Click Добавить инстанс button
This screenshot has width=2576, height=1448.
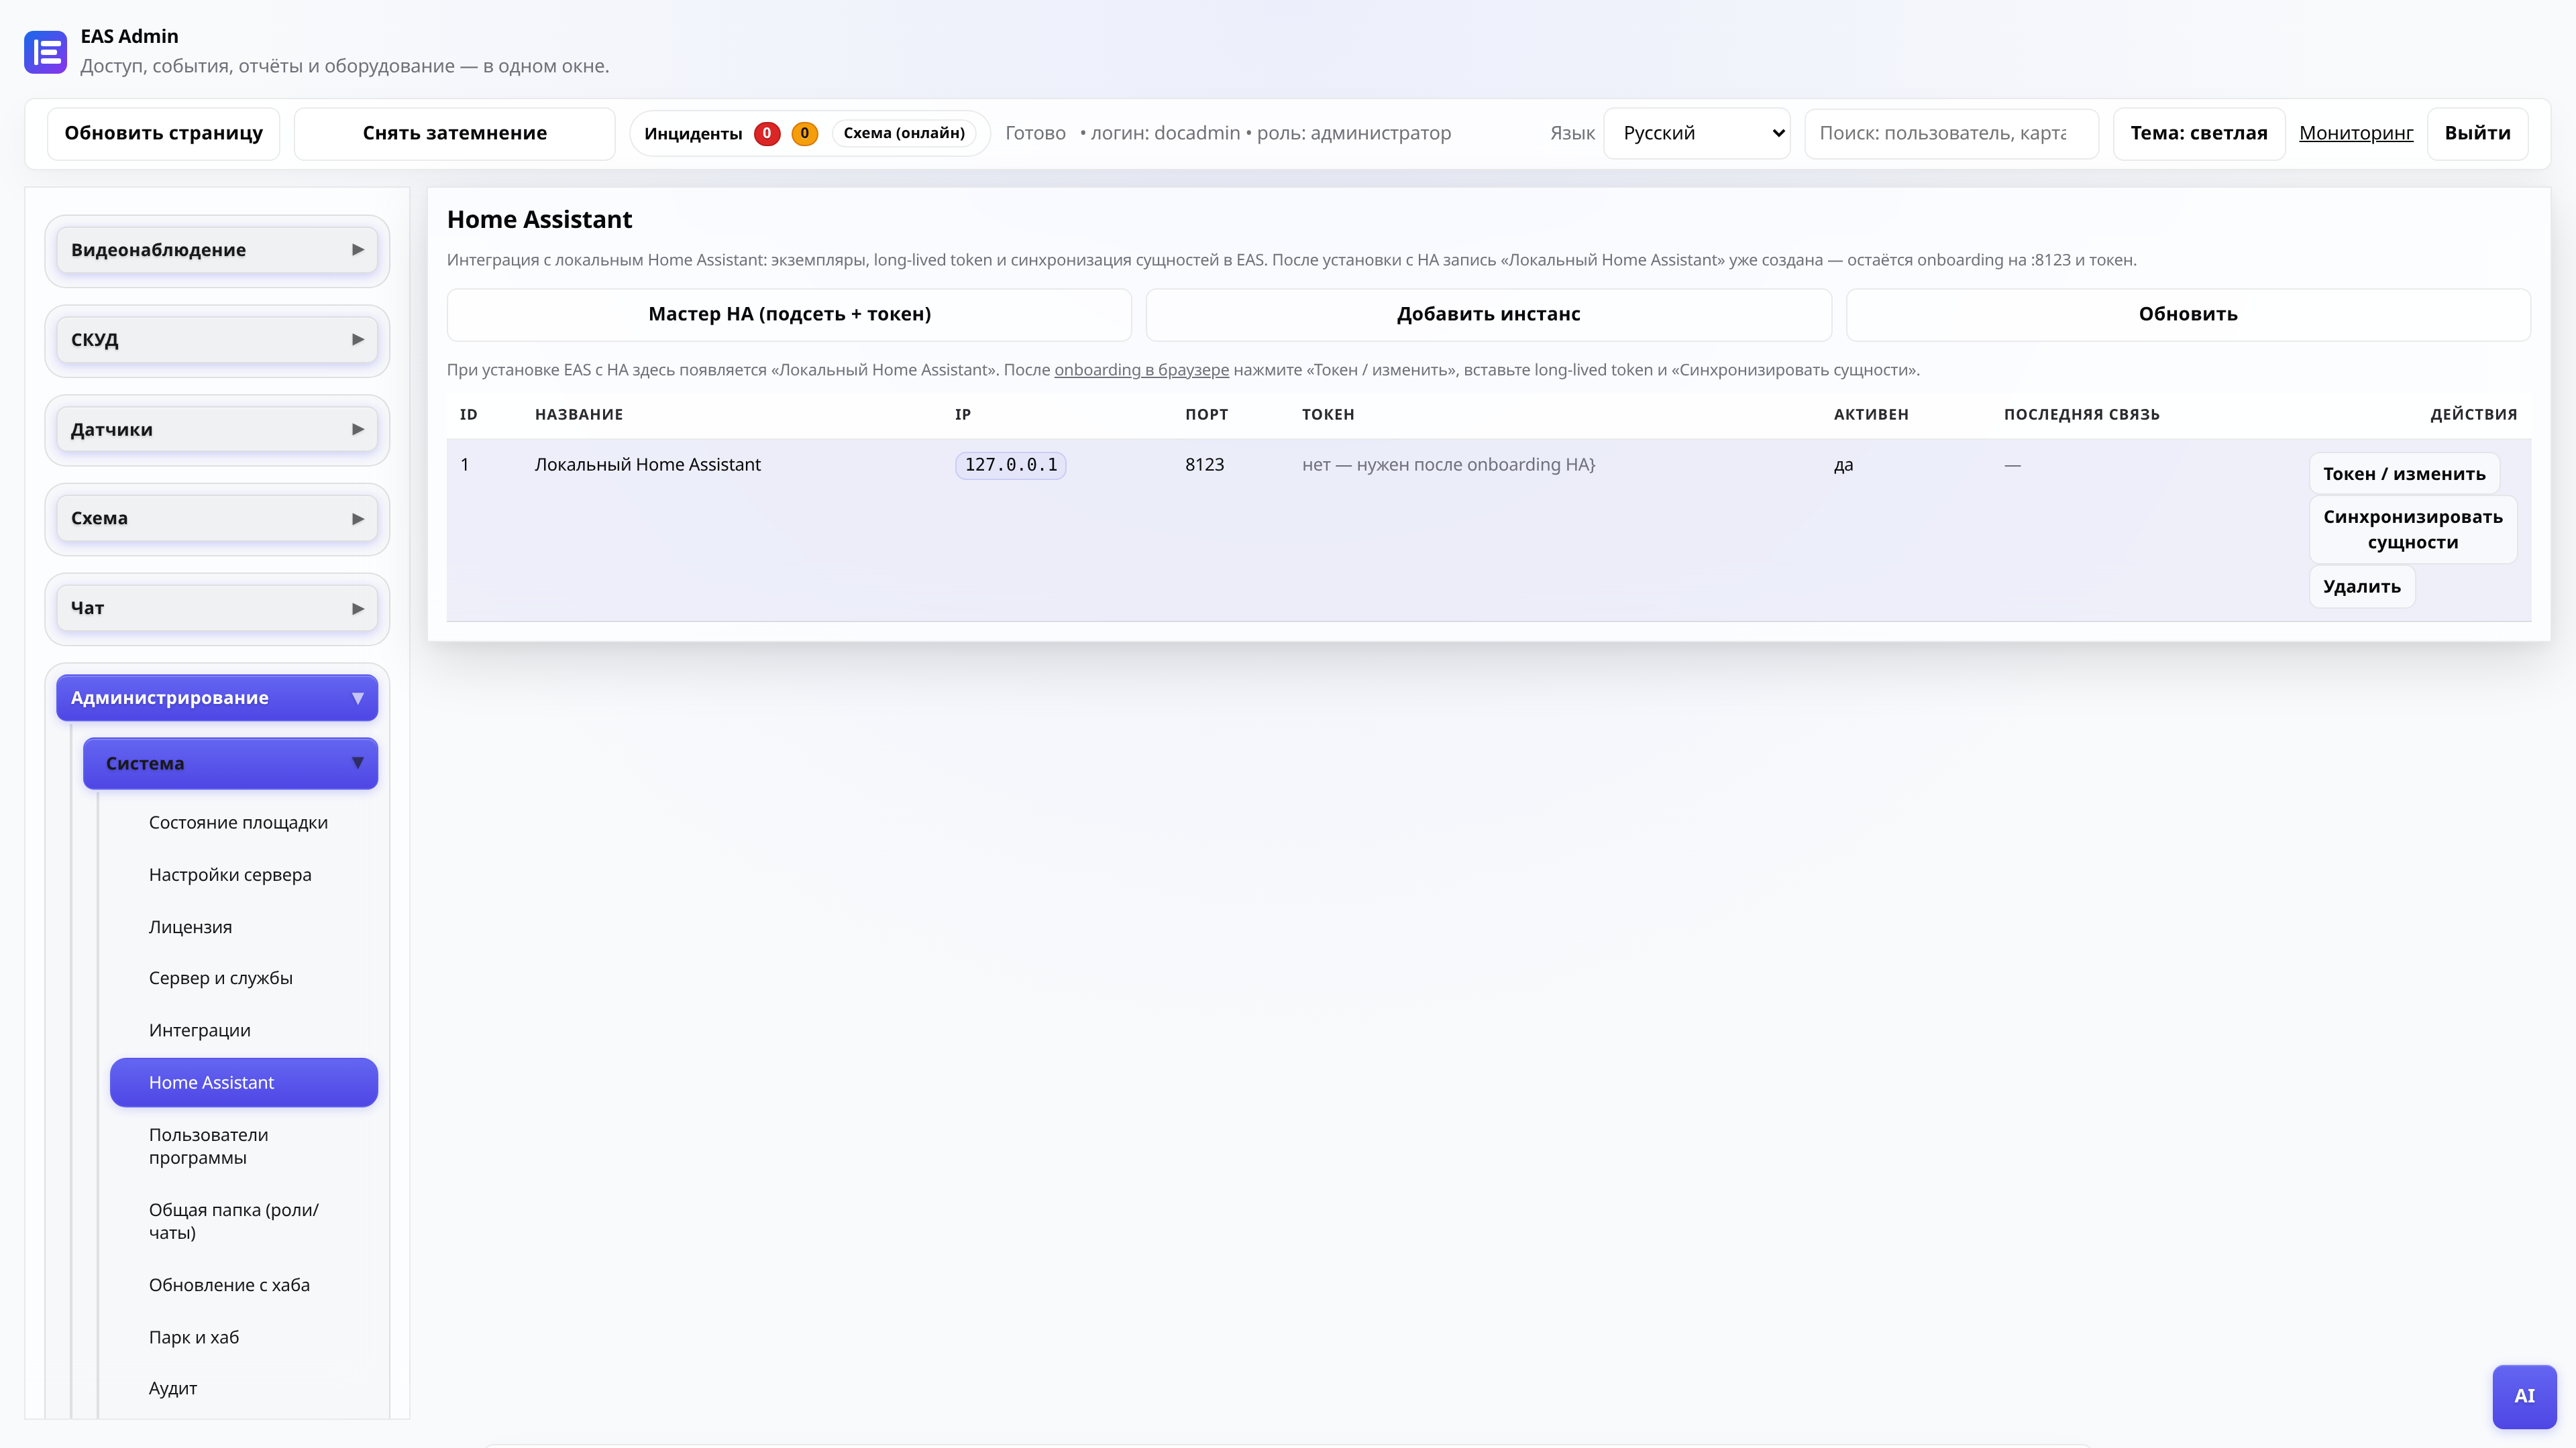[x=1488, y=314]
